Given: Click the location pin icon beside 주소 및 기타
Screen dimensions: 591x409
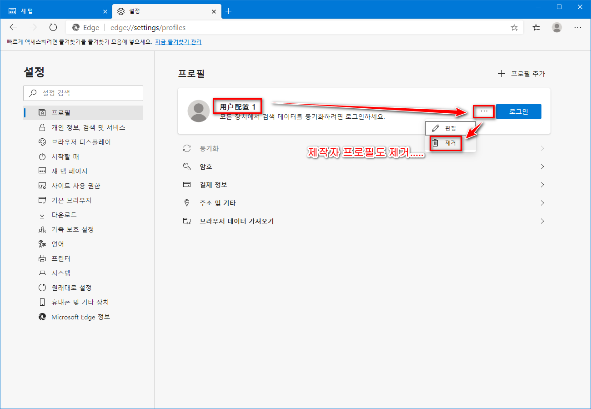Looking at the screenshot, I should click(x=187, y=203).
